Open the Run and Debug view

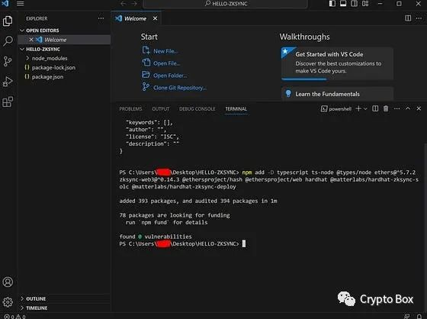(8, 82)
